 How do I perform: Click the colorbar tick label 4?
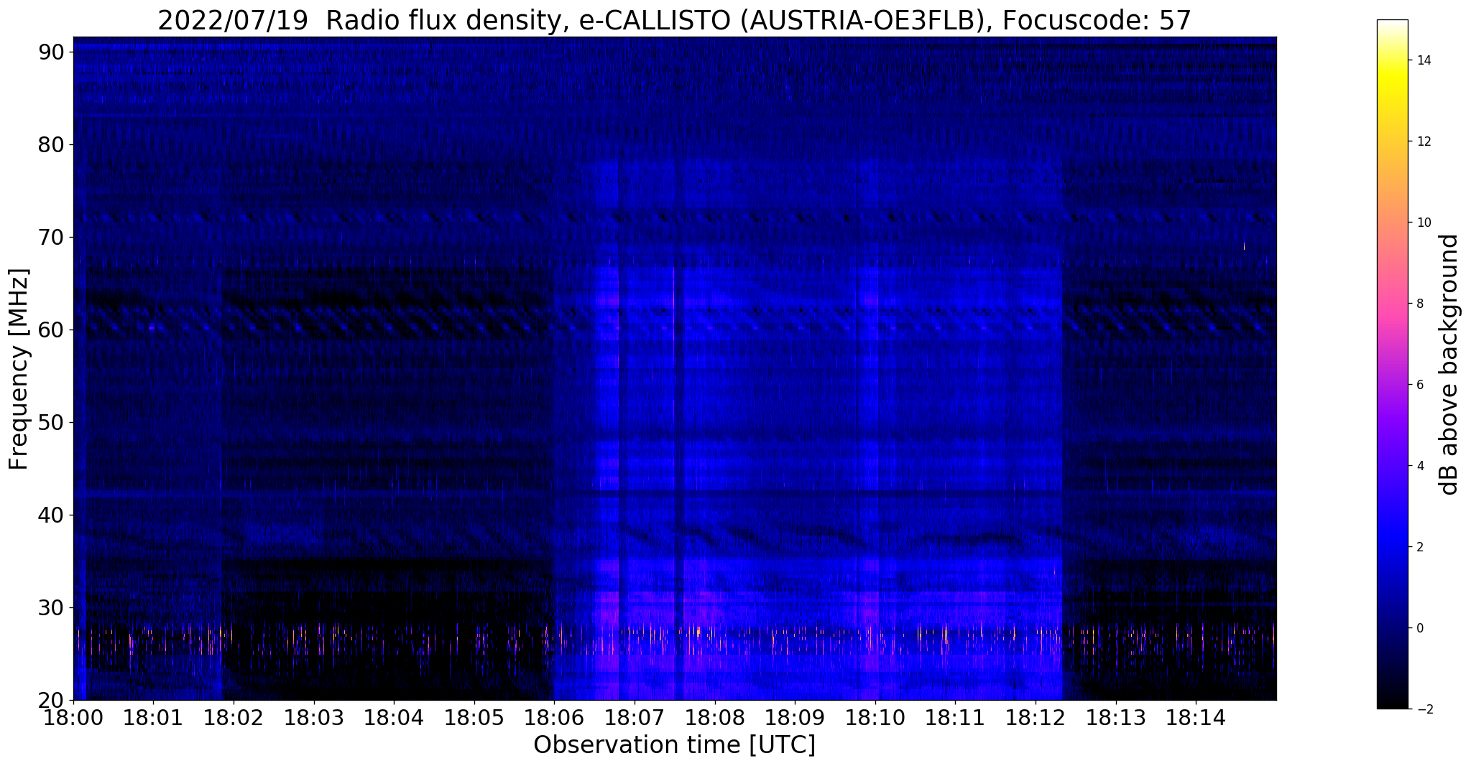[1419, 466]
